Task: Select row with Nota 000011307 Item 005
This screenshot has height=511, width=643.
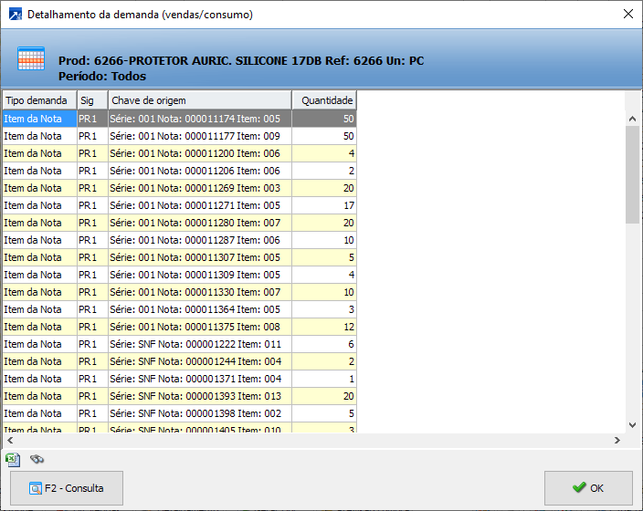Action: (x=180, y=257)
